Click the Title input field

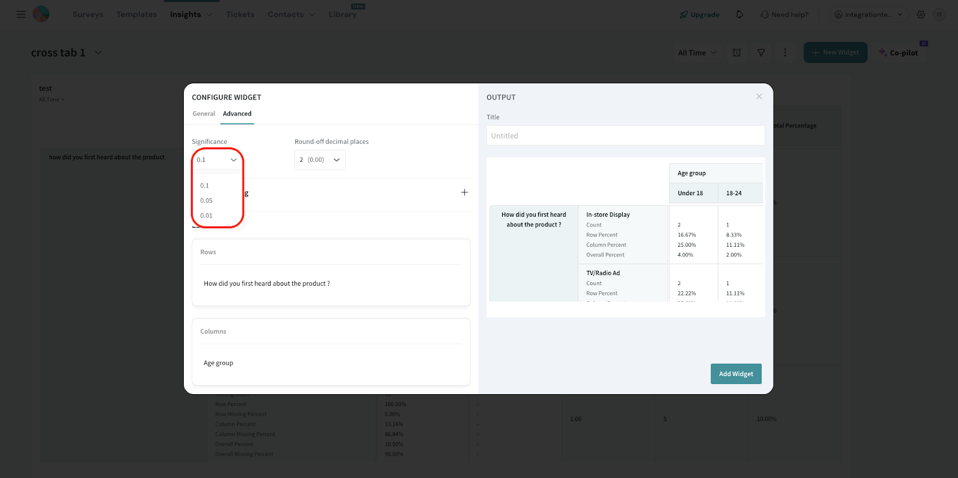point(625,136)
